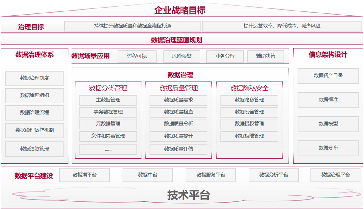
Task: Select the 数据湖平台 box
Action: [84, 175]
